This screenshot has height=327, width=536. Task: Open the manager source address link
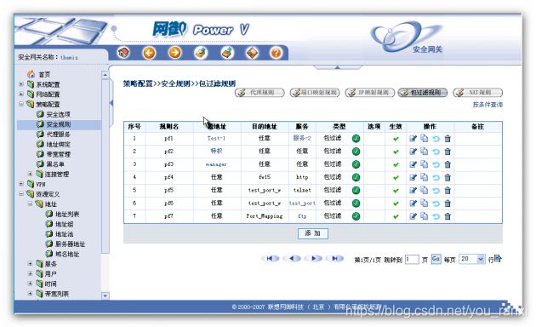[216, 164]
